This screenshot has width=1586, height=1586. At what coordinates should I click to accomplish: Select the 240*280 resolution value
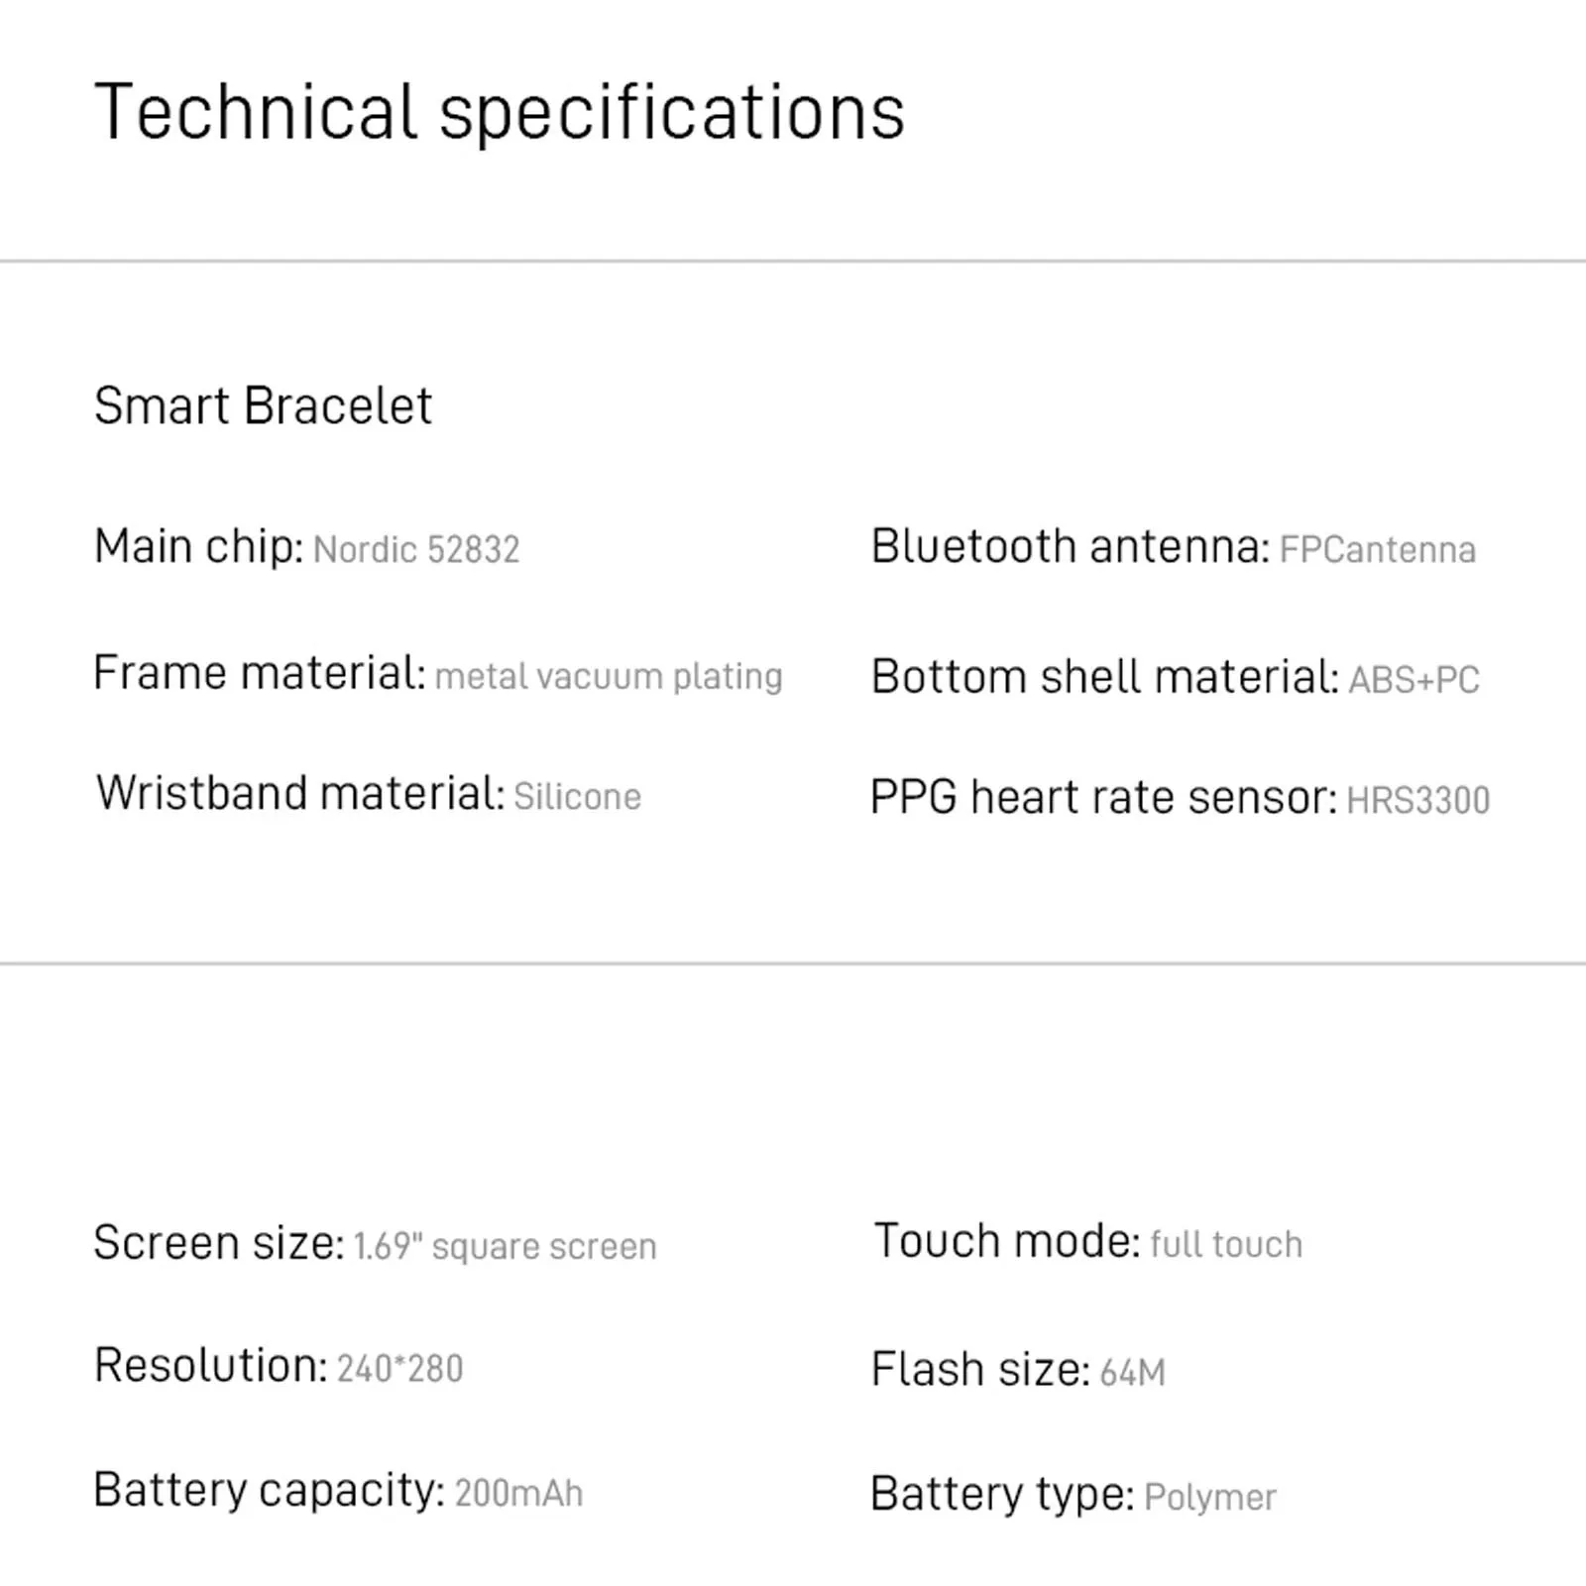(x=399, y=1369)
